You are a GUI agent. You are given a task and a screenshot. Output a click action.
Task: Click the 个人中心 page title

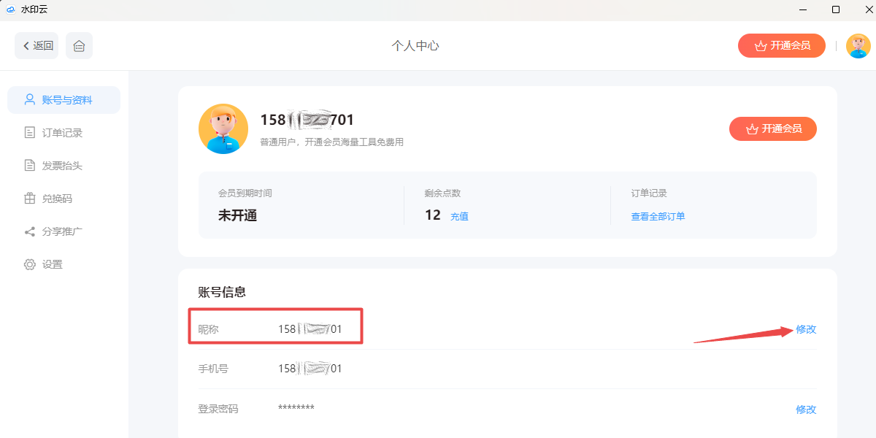pos(415,45)
